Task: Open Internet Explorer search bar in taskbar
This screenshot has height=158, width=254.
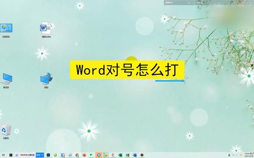Action: click(25, 155)
